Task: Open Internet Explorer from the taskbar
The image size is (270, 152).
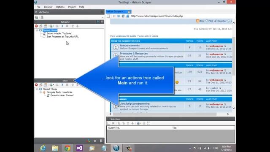Action: pos(43,148)
